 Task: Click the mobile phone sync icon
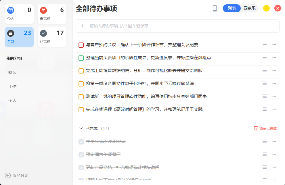215,8
